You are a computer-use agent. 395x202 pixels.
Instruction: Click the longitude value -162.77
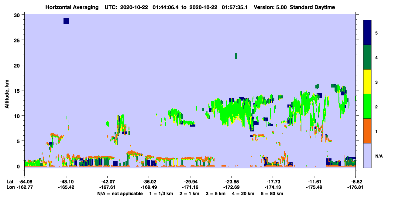25,187
